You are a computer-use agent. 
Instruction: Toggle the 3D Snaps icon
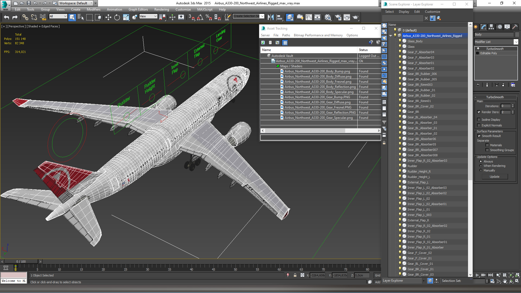[x=191, y=17]
